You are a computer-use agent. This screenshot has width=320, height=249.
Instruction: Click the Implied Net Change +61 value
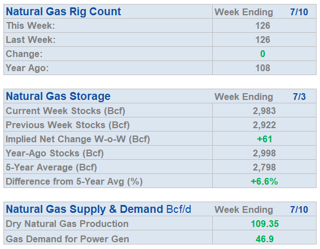pyautogui.click(x=265, y=139)
